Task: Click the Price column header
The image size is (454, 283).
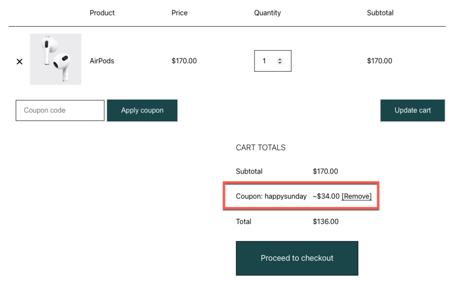Action: click(180, 13)
